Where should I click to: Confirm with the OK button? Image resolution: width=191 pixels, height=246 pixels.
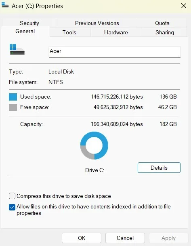(x=82, y=238)
